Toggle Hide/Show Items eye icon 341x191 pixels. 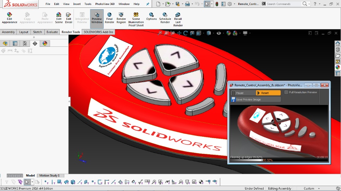click(218, 33)
